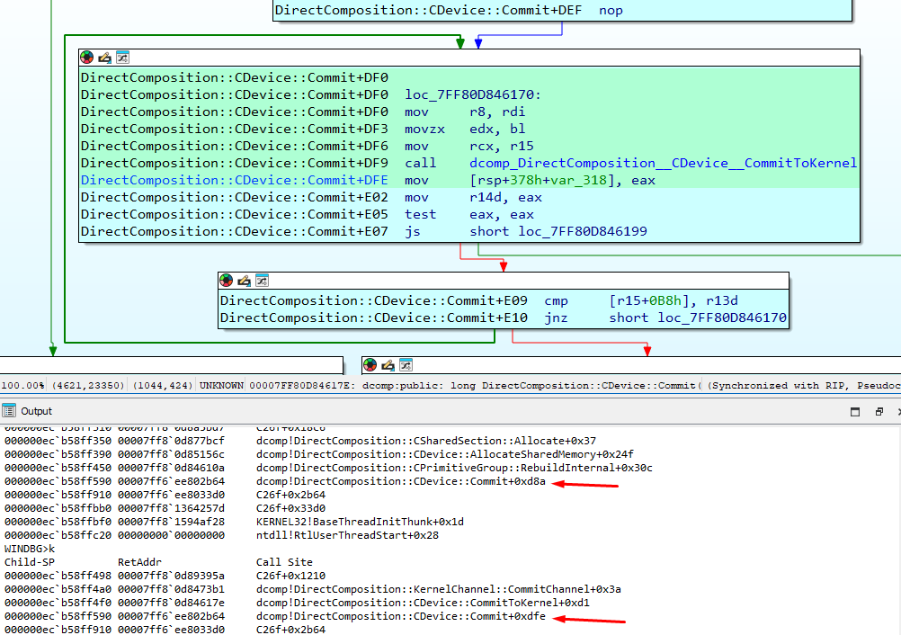Maximize the Output panel

click(855, 411)
